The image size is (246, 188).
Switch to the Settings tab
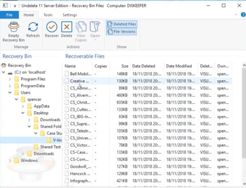[x=70, y=15]
